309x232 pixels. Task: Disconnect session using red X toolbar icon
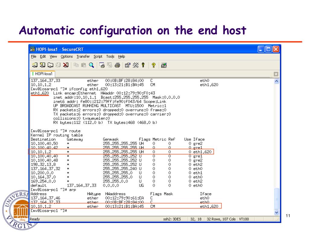click(66, 65)
